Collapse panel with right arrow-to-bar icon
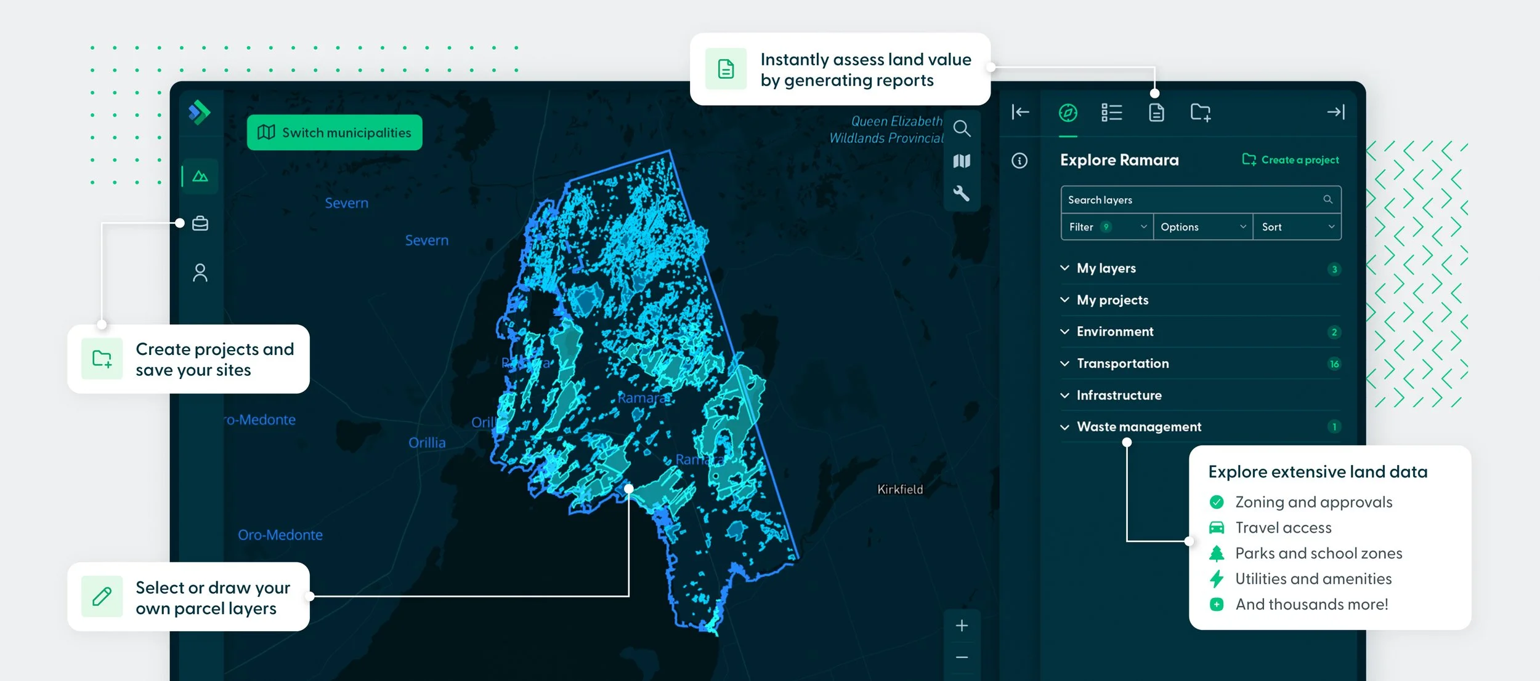 [1335, 112]
